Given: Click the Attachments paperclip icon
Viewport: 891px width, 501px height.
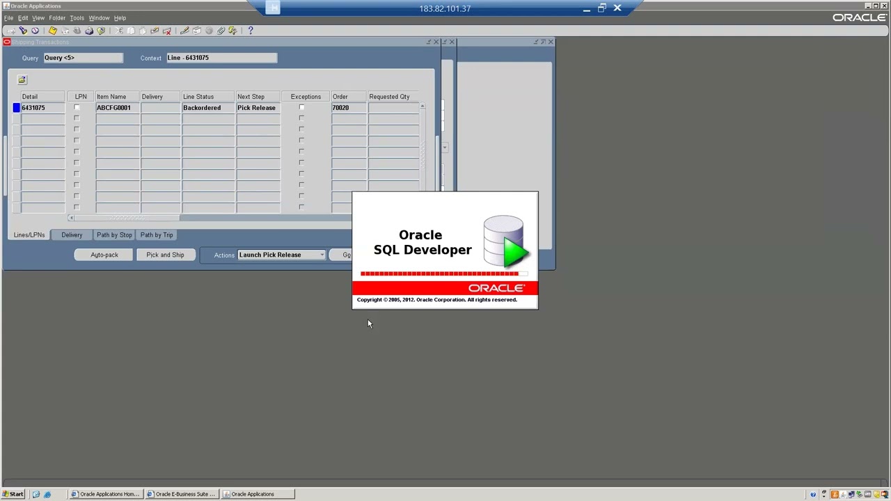Looking at the screenshot, I should coord(221,31).
